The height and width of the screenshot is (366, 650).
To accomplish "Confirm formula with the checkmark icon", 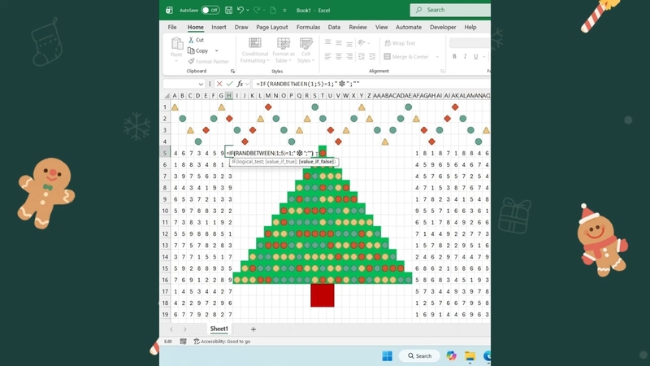I will [230, 84].
